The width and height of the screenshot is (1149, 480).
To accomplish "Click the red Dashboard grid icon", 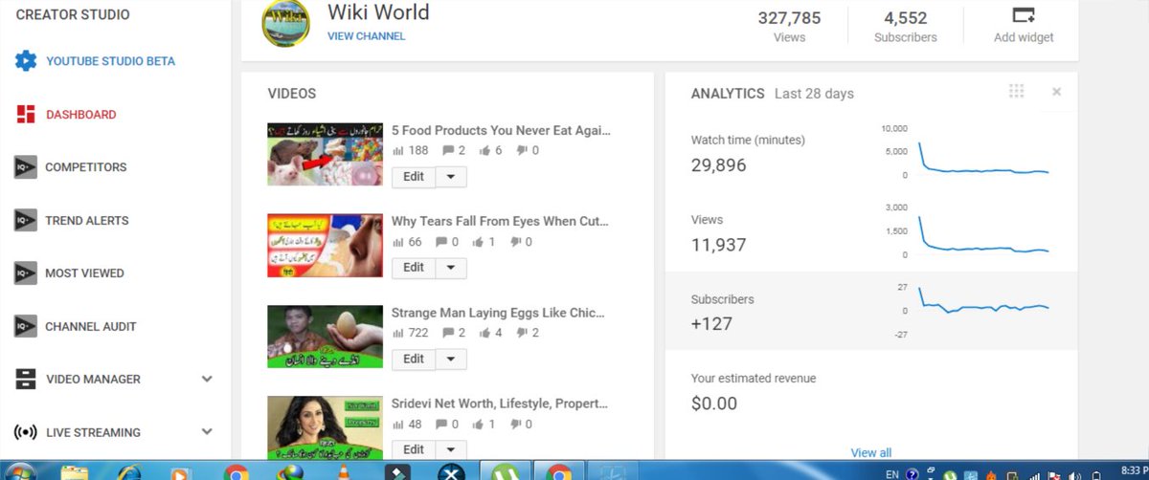I will click(x=26, y=115).
